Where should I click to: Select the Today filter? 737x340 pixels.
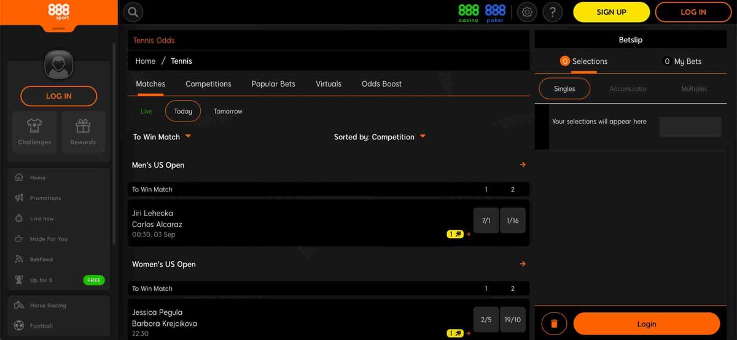pos(183,111)
